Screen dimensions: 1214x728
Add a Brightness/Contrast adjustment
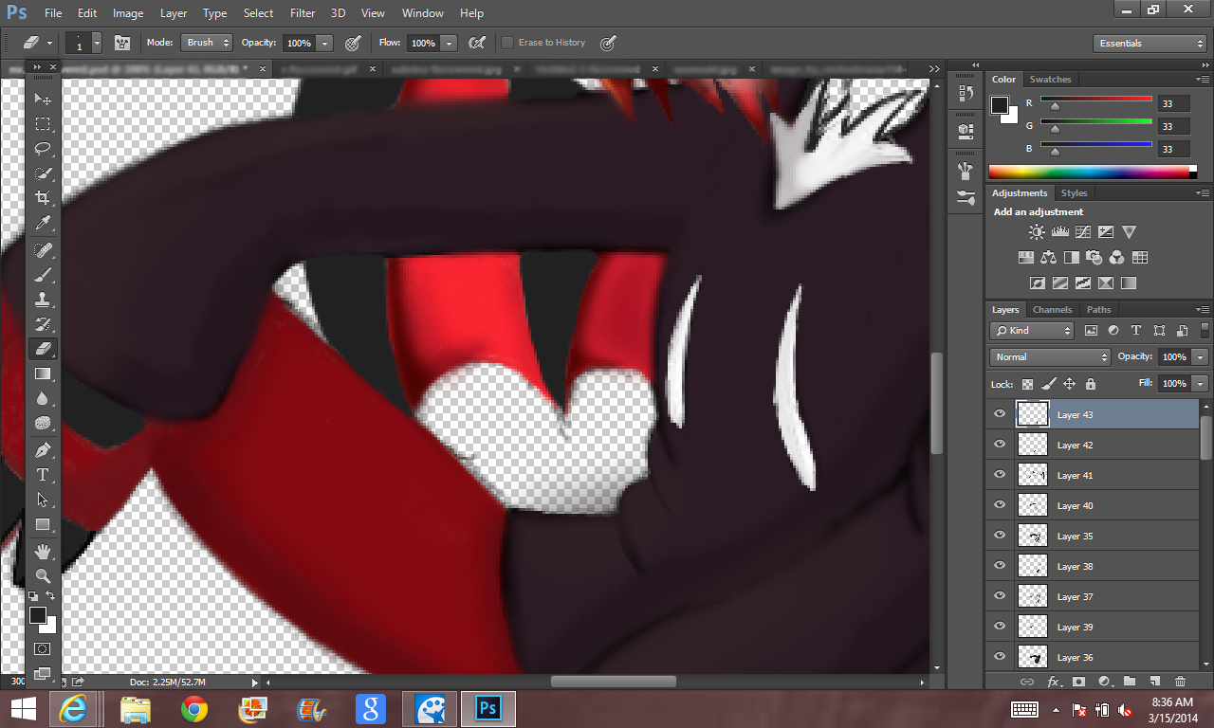tap(1037, 232)
